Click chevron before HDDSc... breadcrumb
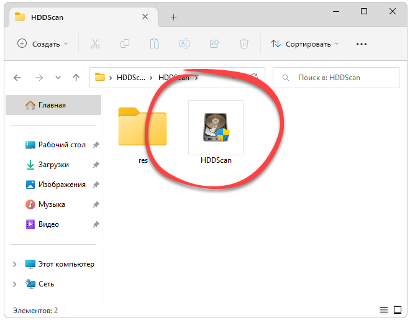 click(111, 78)
